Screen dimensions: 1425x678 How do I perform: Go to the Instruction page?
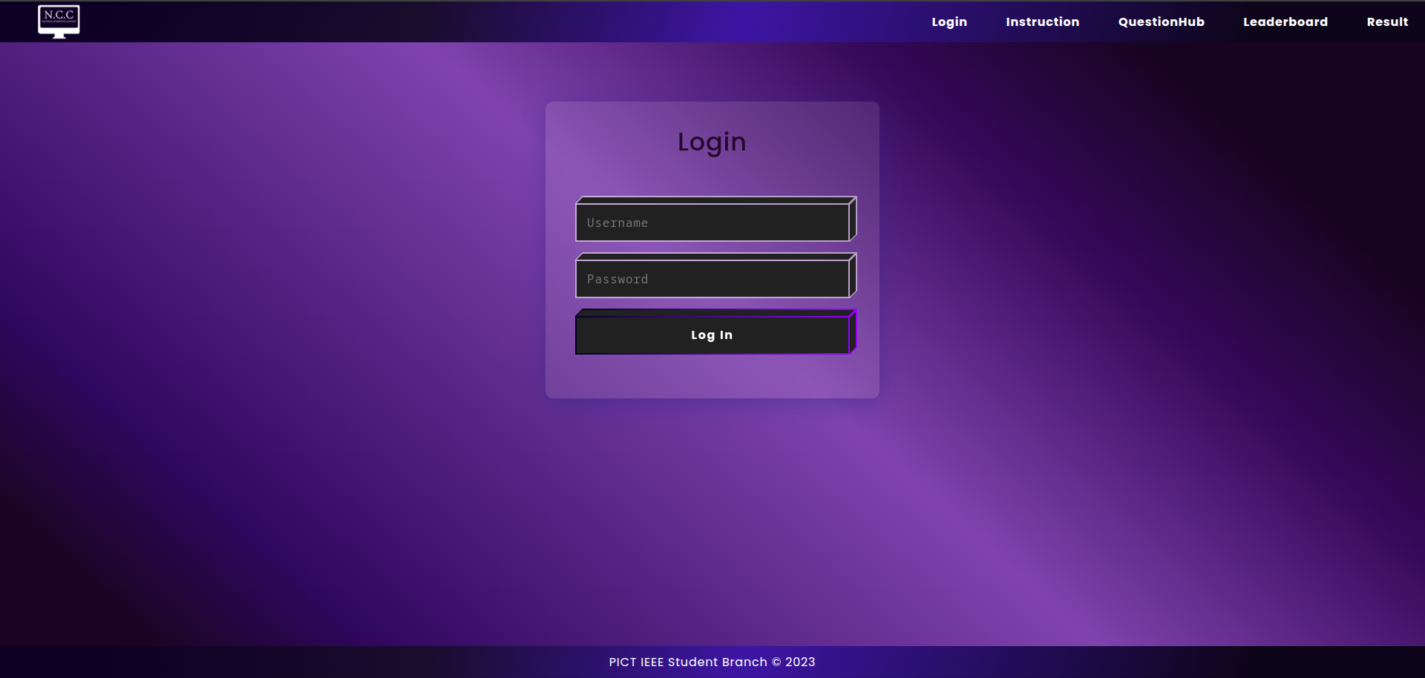tap(1042, 22)
